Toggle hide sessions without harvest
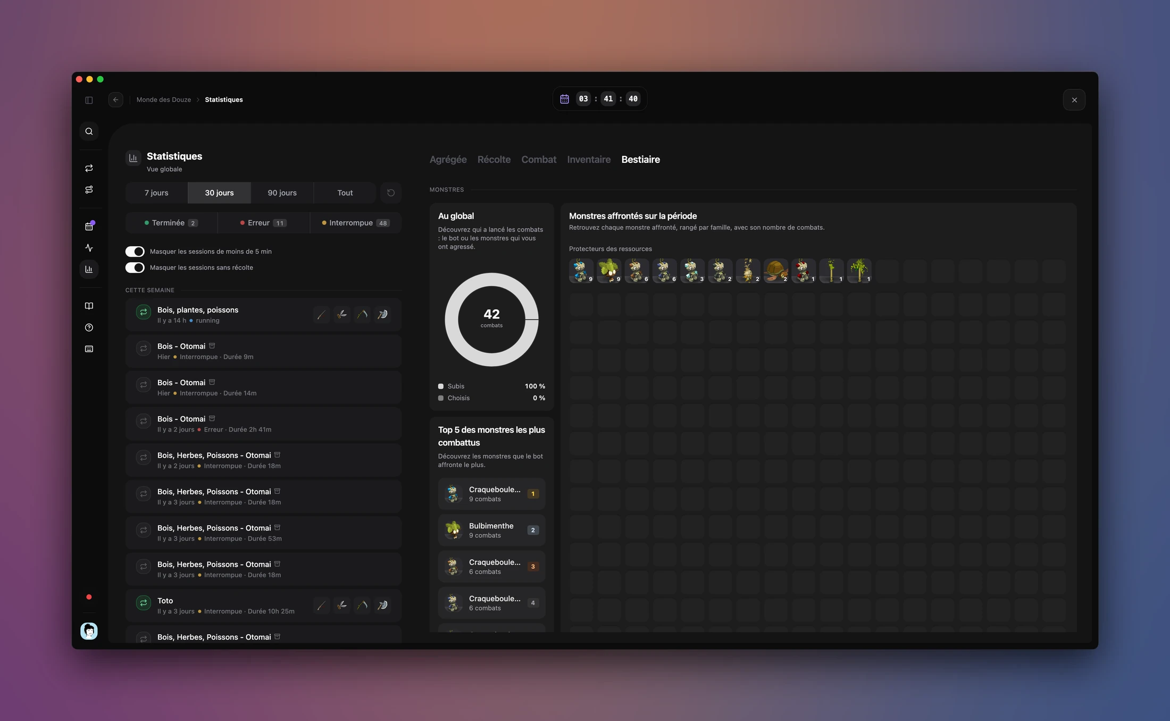 135,268
